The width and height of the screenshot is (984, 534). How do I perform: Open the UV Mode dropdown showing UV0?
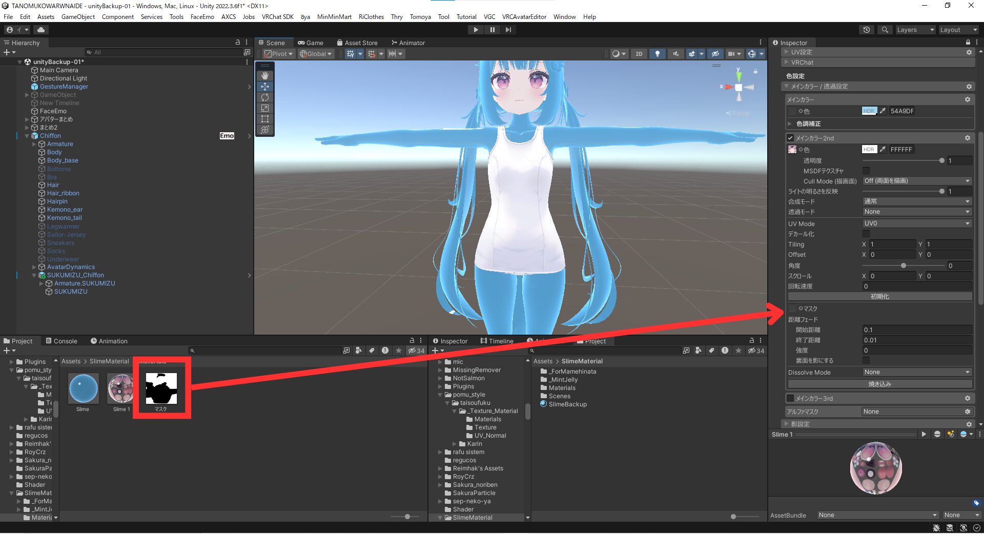tap(916, 223)
